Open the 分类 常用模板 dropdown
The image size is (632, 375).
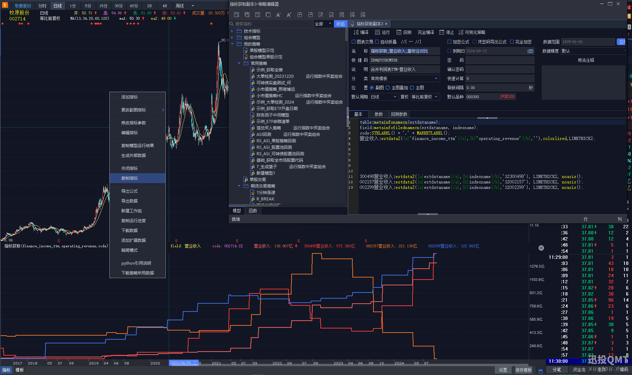pos(405,78)
